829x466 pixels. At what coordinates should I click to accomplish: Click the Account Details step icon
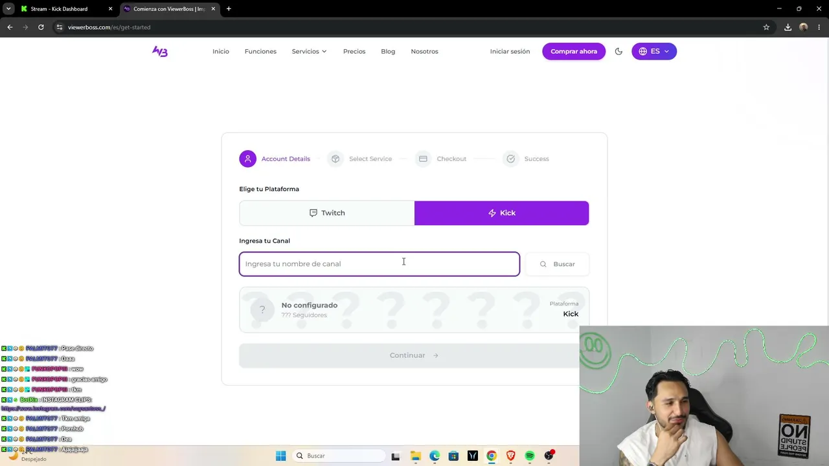tap(247, 159)
